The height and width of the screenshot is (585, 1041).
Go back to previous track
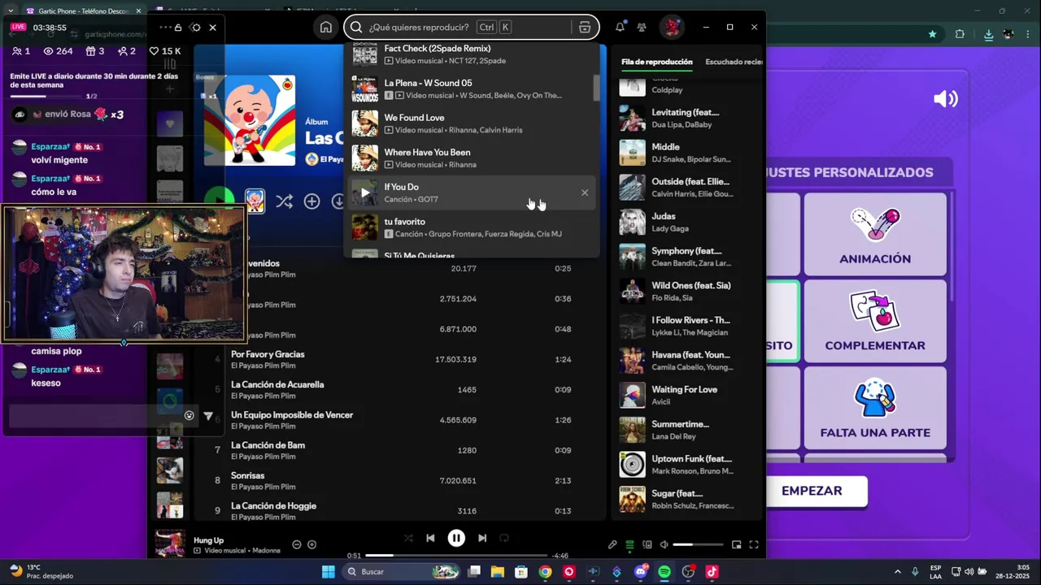tap(430, 538)
